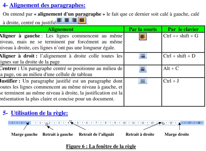Click the center icon in the 'Centrer' row
Screen dimensions: 206x151
coord(143,69)
